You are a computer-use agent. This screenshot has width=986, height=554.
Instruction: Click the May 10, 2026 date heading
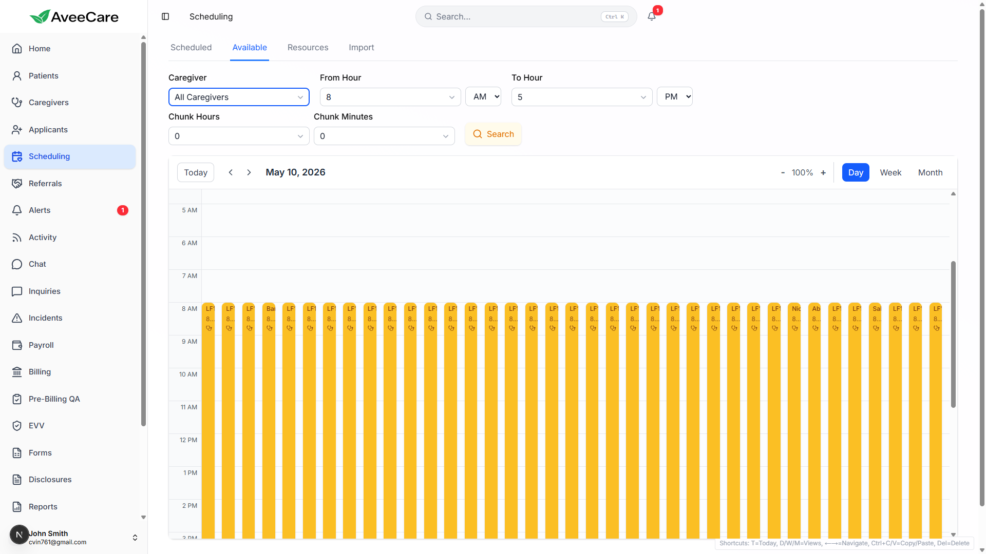pos(295,172)
